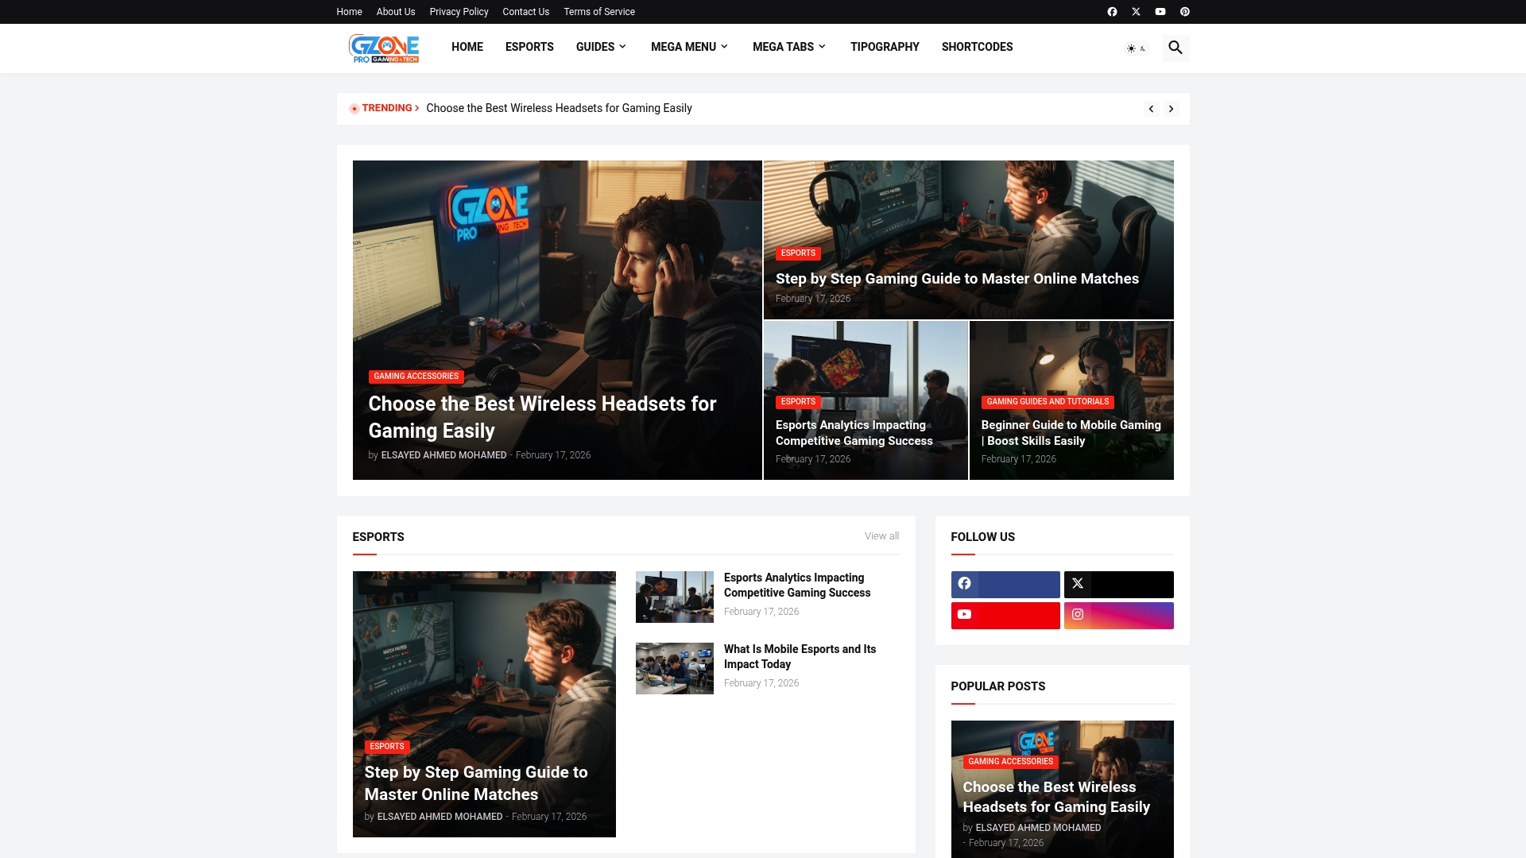Click the GZone Pro site logo

(384, 48)
